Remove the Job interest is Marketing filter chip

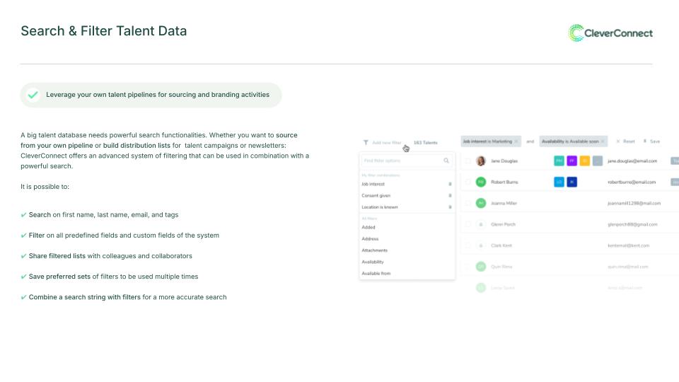click(516, 141)
